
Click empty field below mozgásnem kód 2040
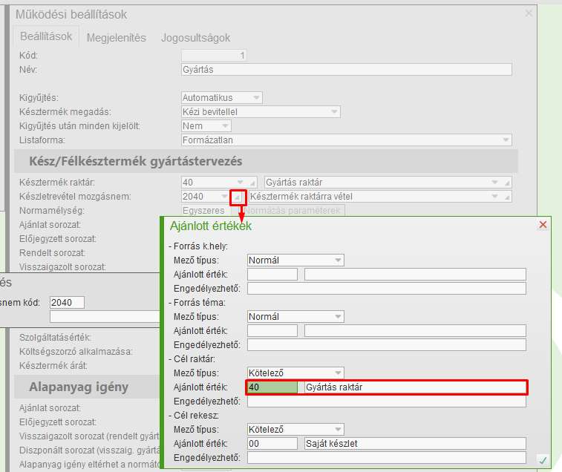click(x=105, y=316)
